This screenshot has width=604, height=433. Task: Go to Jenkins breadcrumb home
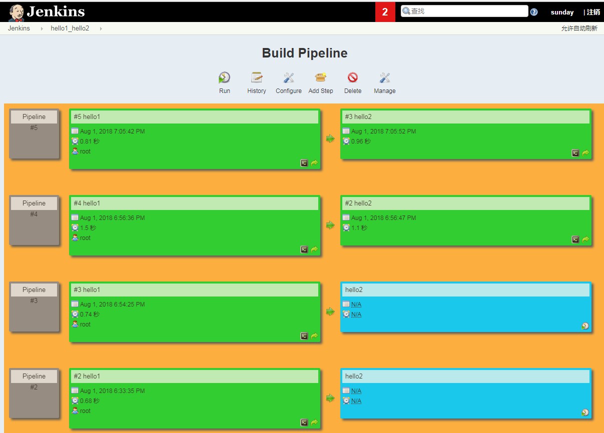(x=19, y=28)
